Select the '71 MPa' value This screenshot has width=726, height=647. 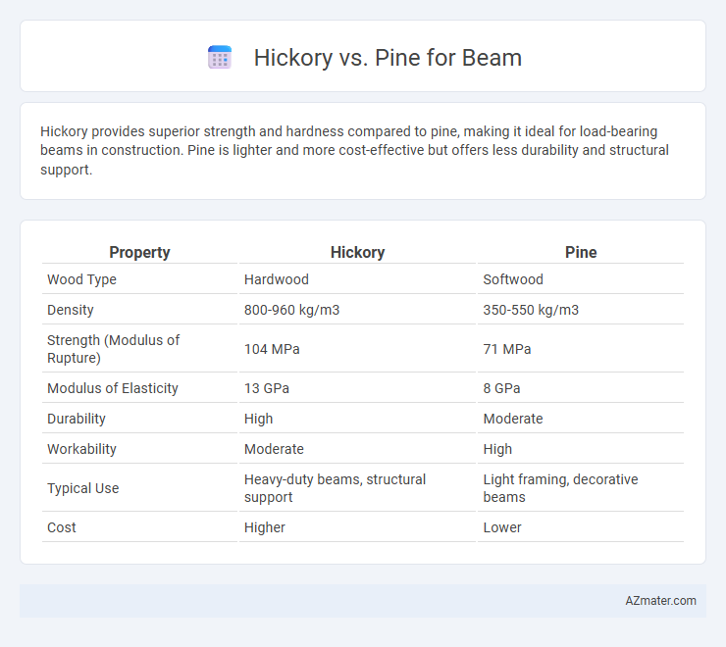507,349
